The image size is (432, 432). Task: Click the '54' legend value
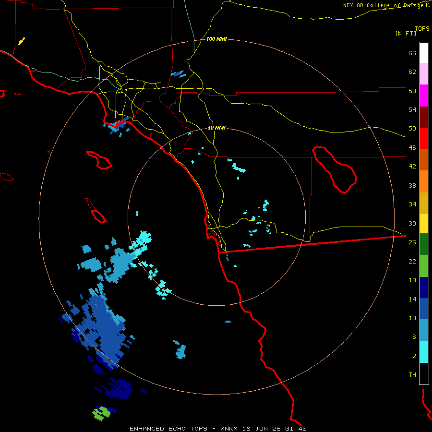412,109
